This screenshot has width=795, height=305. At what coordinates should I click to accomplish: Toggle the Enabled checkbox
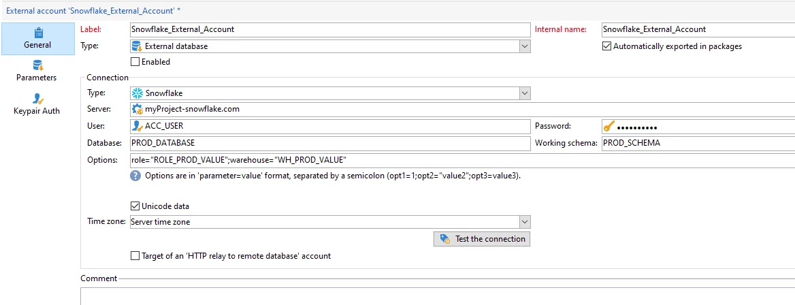pos(135,62)
